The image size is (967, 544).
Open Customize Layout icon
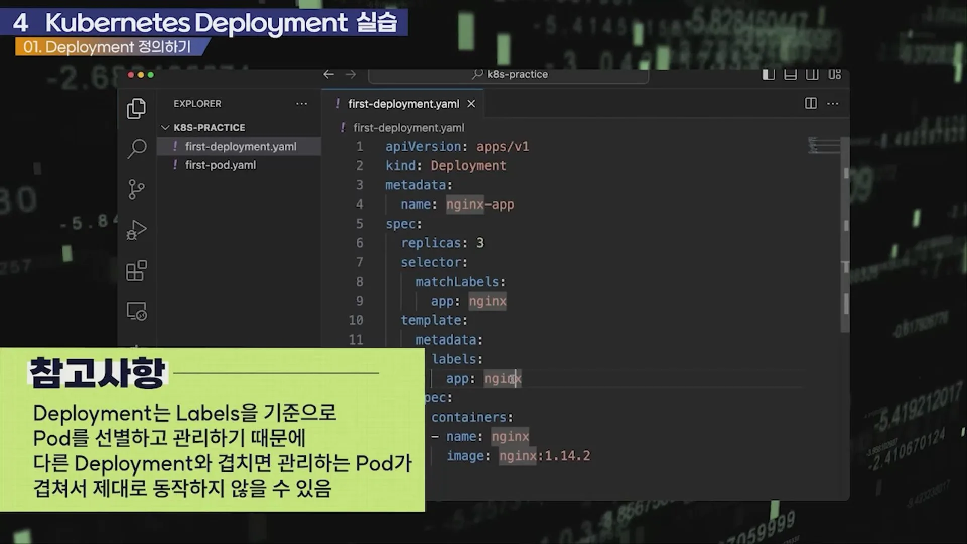click(x=835, y=75)
